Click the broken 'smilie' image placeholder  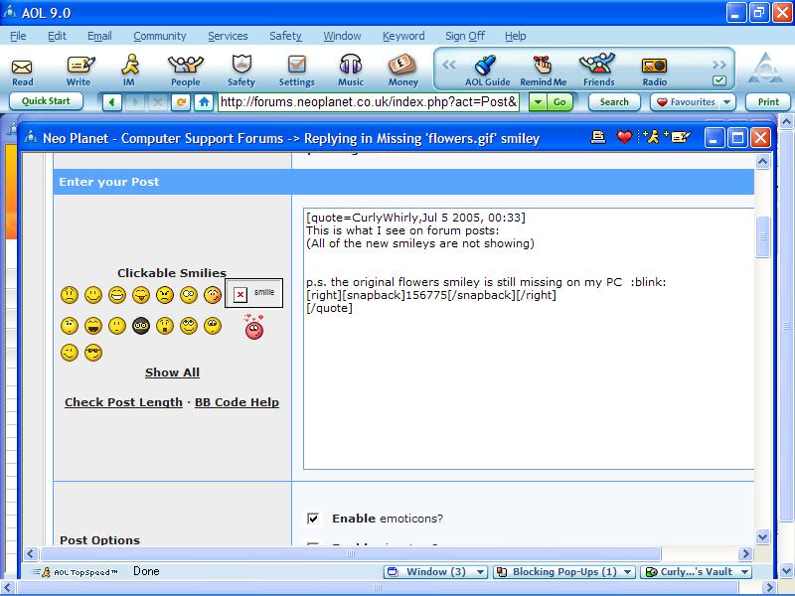253,293
